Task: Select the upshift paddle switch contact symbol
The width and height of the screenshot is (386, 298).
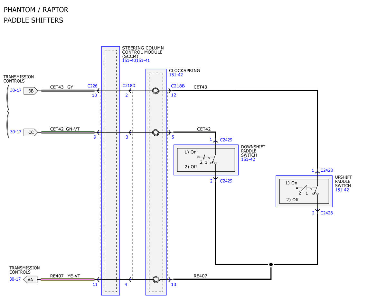Action: [x=307, y=190]
